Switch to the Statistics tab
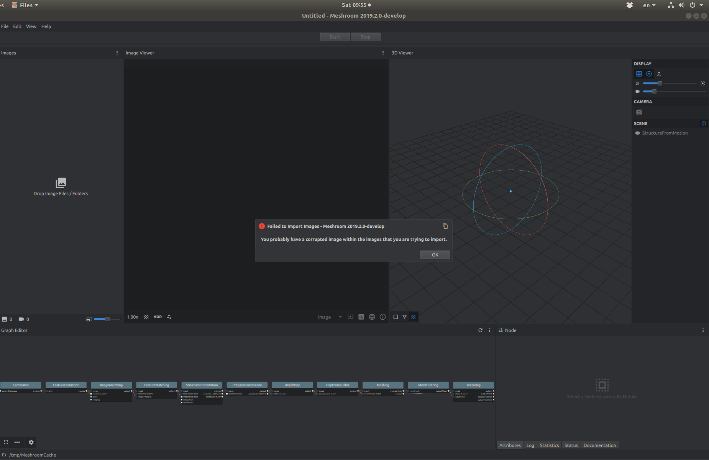The height and width of the screenshot is (460, 709). coord(549,445)
